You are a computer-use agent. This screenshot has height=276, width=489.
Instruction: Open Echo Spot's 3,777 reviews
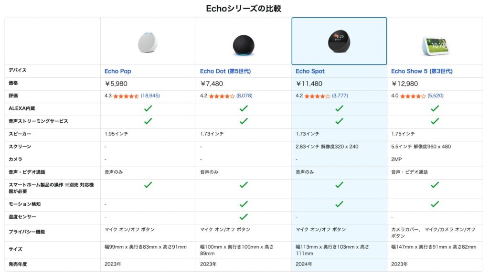[x=340, y=96]
